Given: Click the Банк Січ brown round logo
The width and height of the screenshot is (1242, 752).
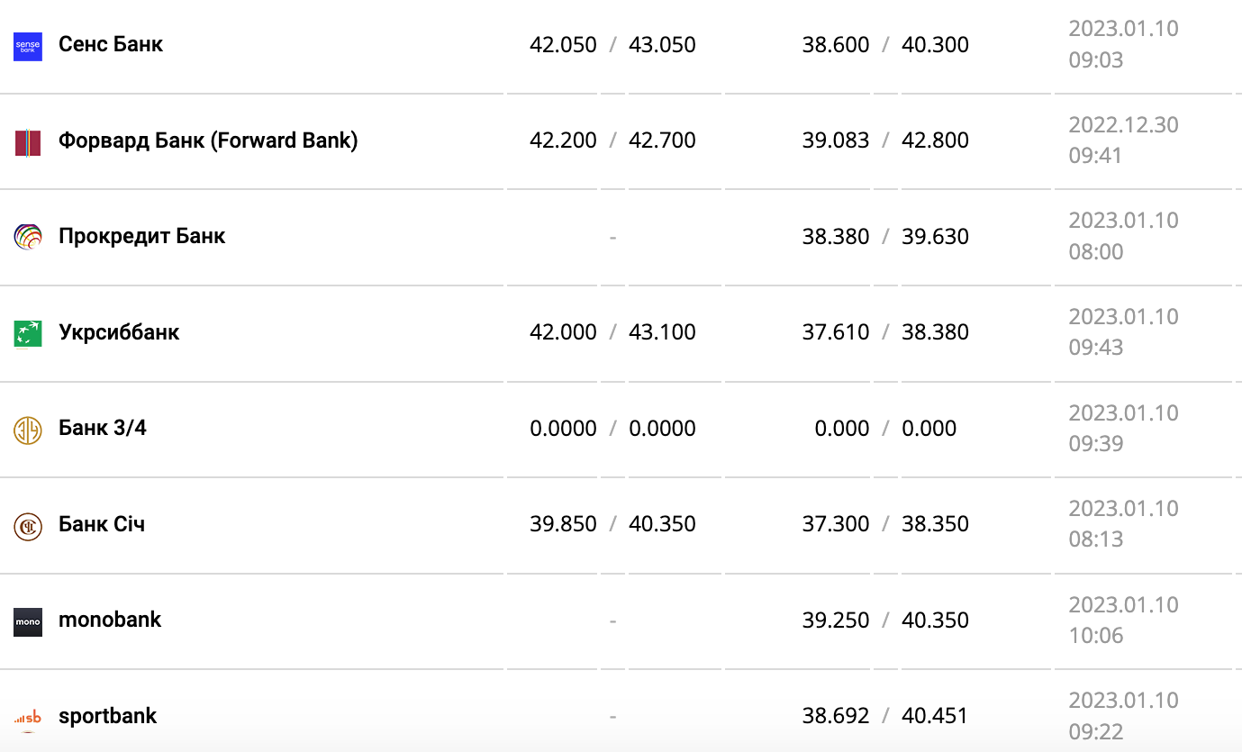Looking at the screenshot, I should (28, 526).
